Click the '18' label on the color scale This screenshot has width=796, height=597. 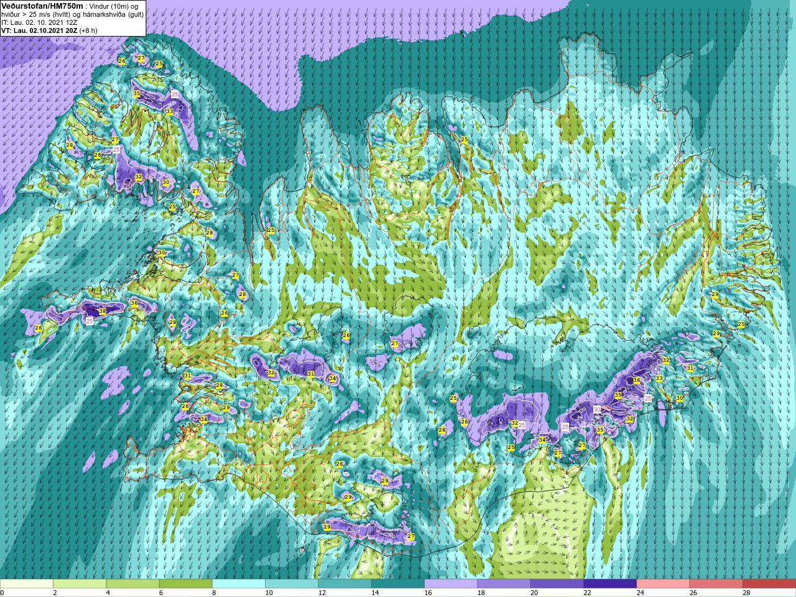click(x=481, y=593)
